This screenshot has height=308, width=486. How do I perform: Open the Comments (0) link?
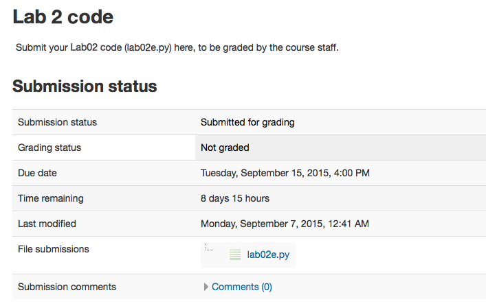(241, 287)
